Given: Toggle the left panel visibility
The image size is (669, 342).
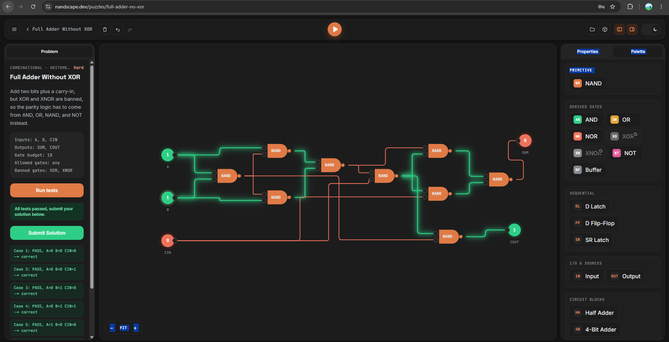Looking at the screenshot, I should coord(619,29).
